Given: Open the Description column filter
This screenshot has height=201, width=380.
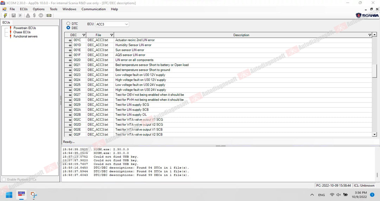Looking at the screenshot, I should pyautogui.click(x=369, y=35).
